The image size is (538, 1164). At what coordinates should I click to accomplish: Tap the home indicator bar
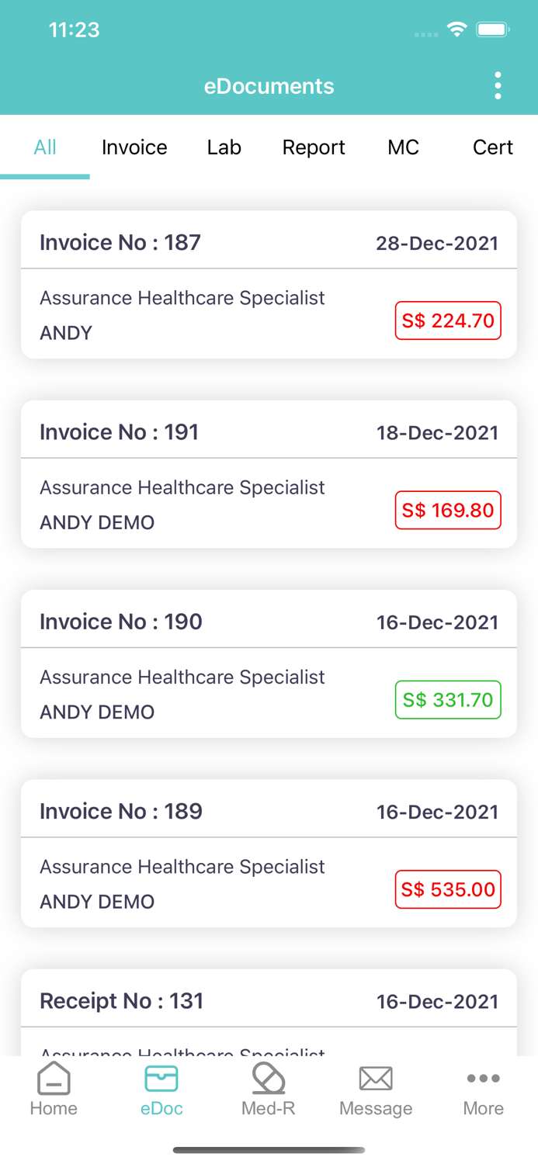tap(269, 1150)
